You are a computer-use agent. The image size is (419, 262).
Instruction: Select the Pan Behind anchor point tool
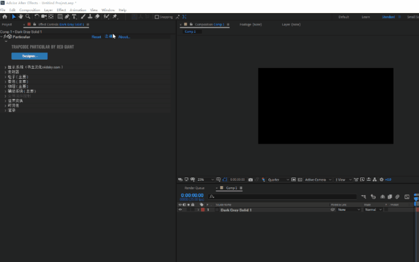(51, 16)
